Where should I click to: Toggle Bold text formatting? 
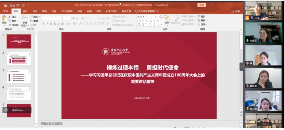point(43,23)
